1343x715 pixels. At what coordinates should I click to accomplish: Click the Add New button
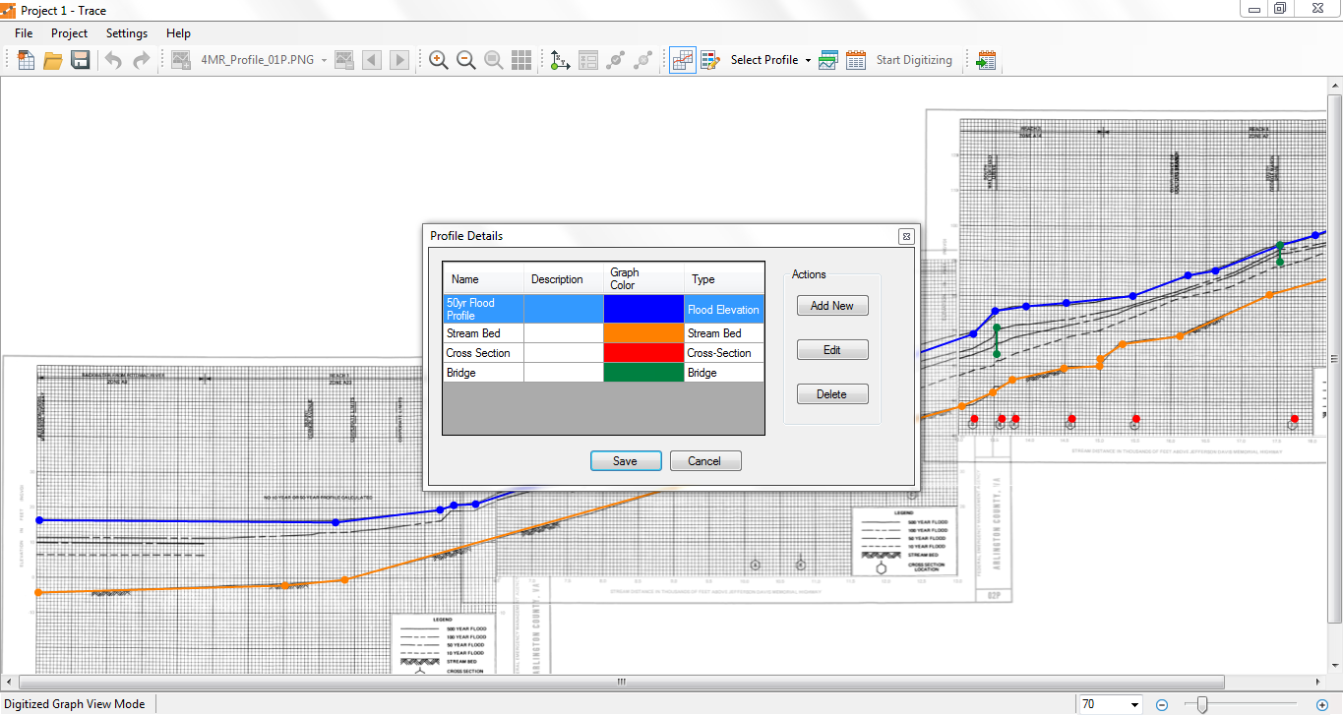click(x=831, y=306)
